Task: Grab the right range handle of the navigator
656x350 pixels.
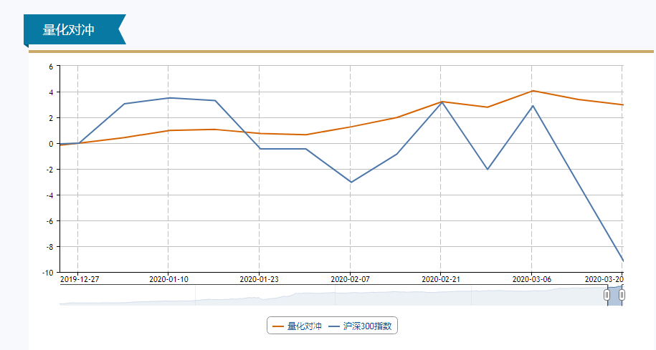Action: [622, 295]
